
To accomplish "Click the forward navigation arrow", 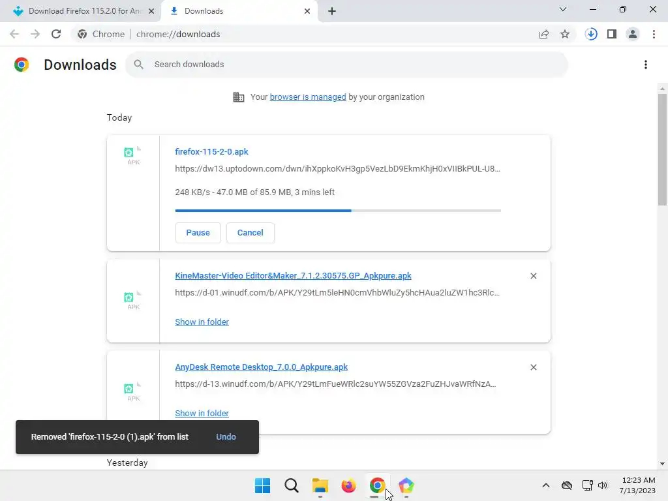I will tap(35, 34).
